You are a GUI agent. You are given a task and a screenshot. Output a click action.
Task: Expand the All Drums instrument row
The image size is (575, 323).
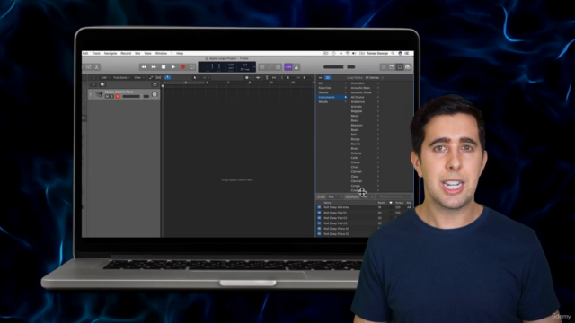coord(378,97)
